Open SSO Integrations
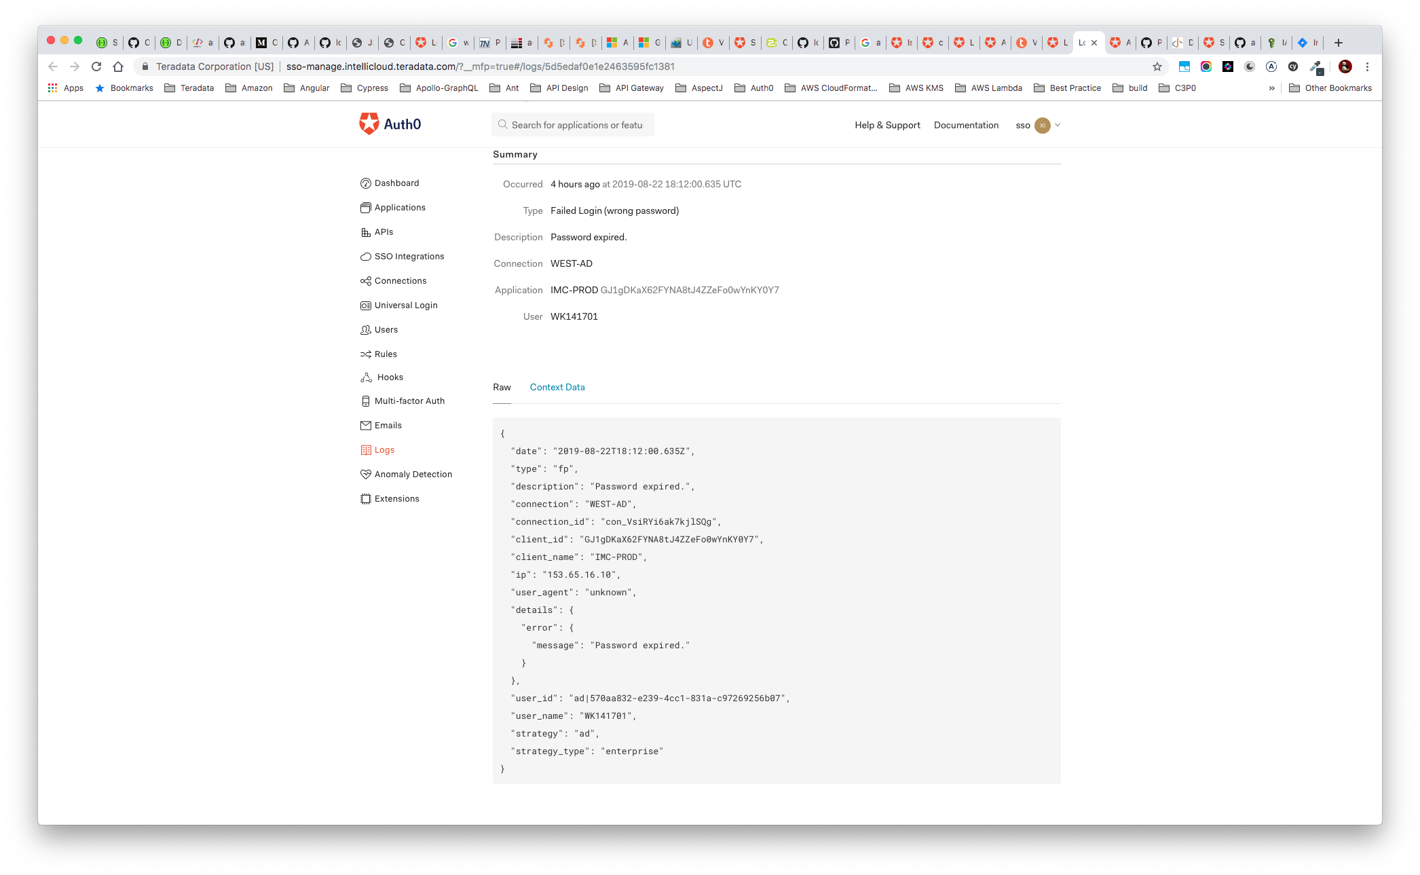Viewport: 1420px width, 875px height. point(409,256)
